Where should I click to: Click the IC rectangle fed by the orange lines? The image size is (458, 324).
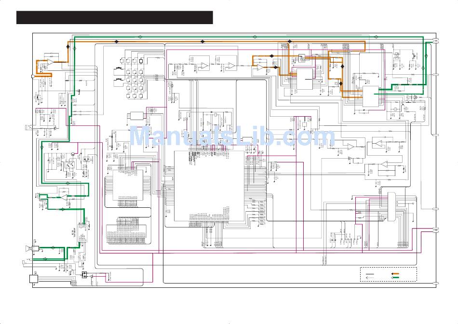[305, 79]
